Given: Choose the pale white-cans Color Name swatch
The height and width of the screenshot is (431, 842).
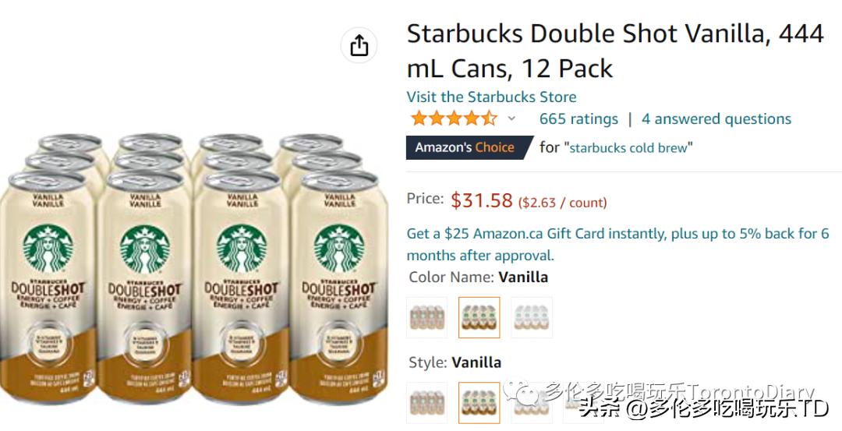Looking at the screenshot, I should [x=531, y=317].
